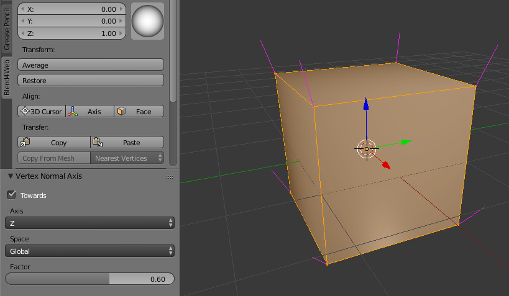Align normals using the Axis button

point(90,112)
